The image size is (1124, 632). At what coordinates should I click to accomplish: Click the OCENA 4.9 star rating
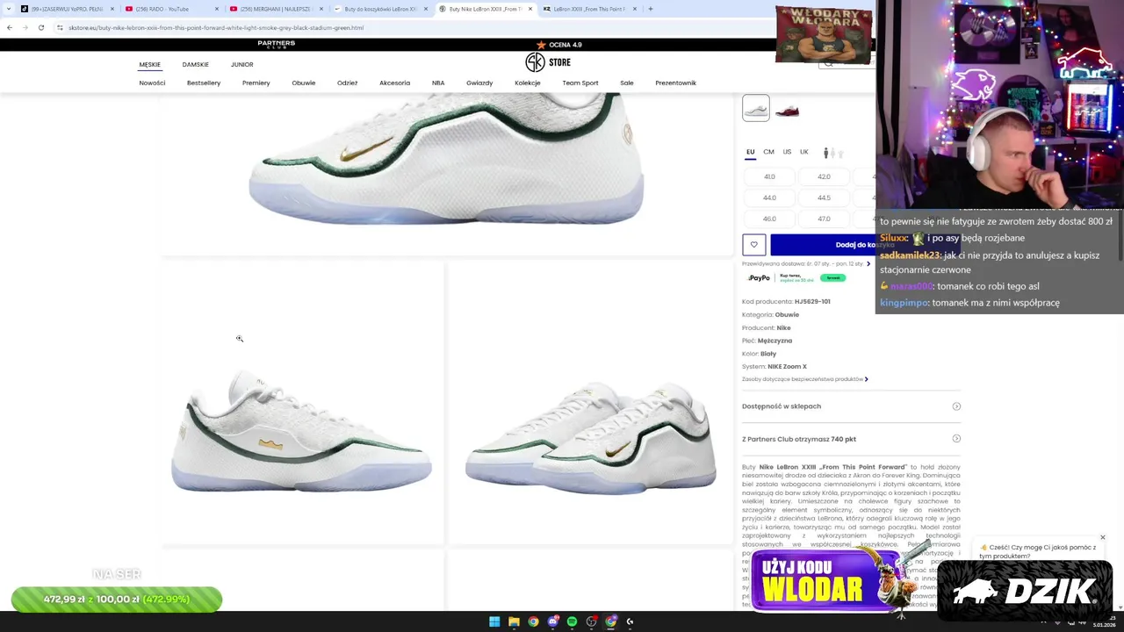(559, 45)
